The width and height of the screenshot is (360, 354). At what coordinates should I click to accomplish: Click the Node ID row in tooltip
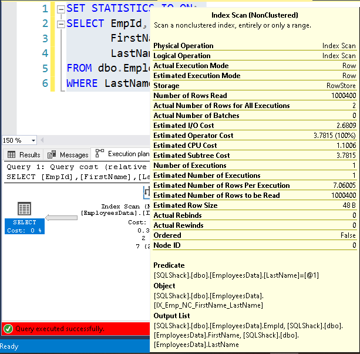(x=255, y=245)
